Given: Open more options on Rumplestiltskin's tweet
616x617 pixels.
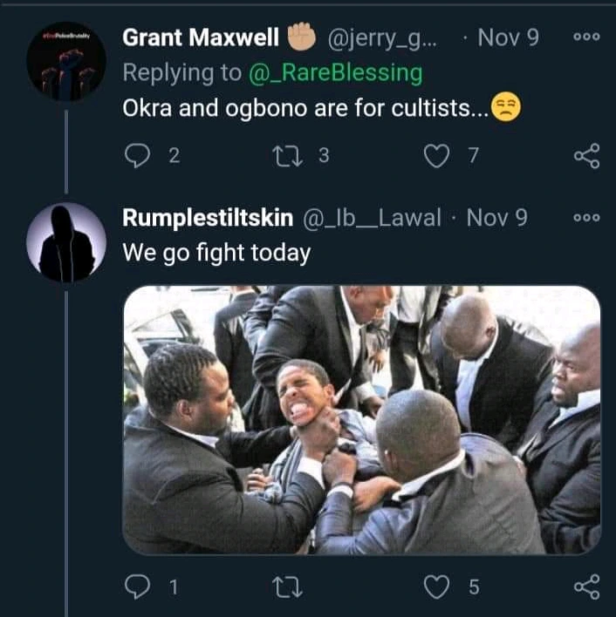Looking at the screenshot, I should pos(586,218).
